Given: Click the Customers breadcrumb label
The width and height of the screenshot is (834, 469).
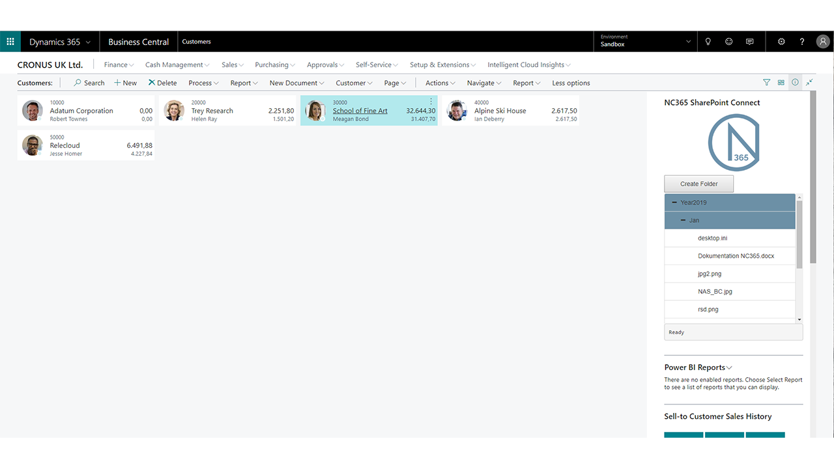Looking at the screenshot, I should click(196, 42).
